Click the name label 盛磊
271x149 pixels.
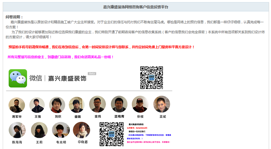tap(78, 117)
